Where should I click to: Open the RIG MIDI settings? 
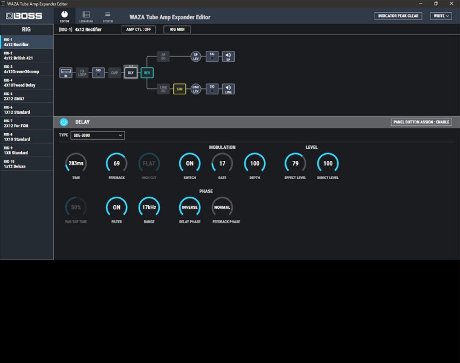point(177,29)
